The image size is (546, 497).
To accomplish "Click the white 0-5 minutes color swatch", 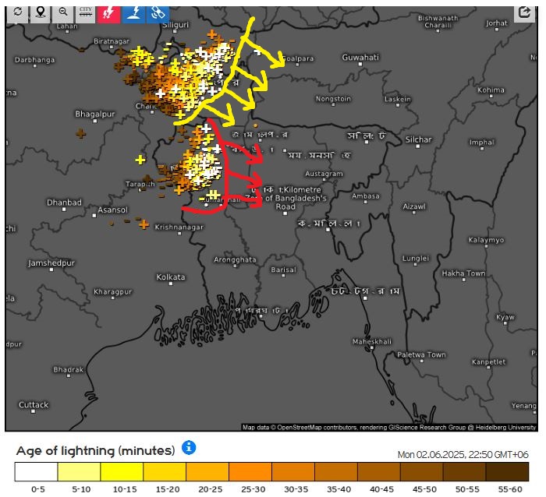I will tap(36, 472).
